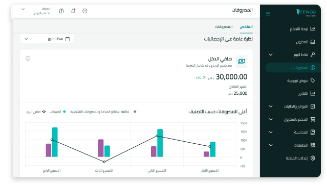Open the gift box icon
Screen dimensions: 327x185
[61, 11]
